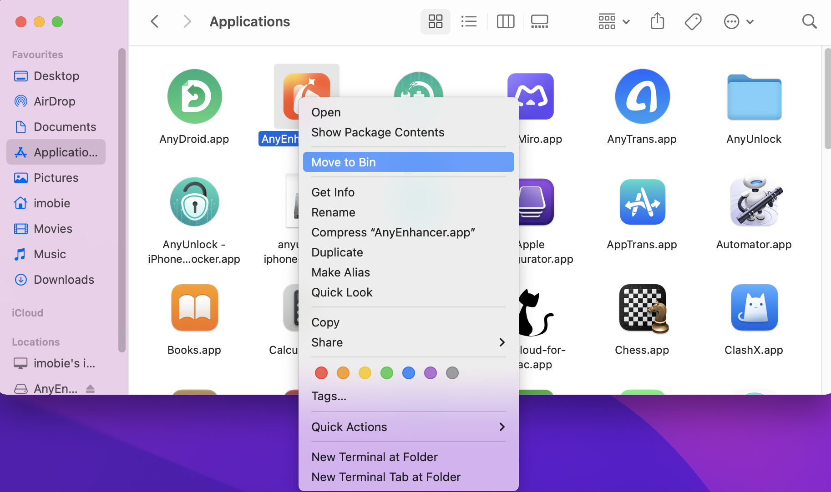Screen dimensions: 831x492
Task: Choose Compress "AnyEnhancer.app"
Action: point(408,232)
